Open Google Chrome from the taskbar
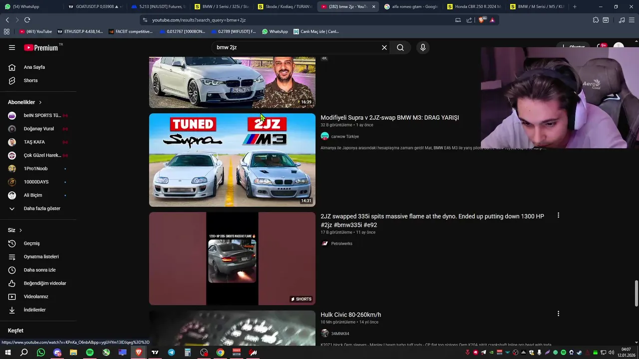This screenshot has width=639, height=359. click(x=220, y=353)
